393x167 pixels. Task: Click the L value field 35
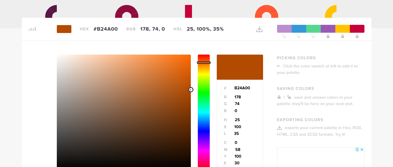pyautogui.click(x=236, y=133)
